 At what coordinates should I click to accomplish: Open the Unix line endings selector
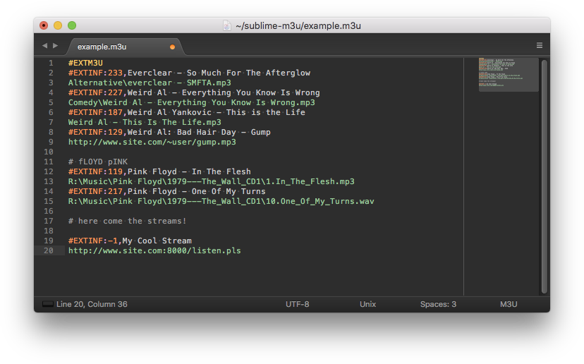click(x=367, y=304)
